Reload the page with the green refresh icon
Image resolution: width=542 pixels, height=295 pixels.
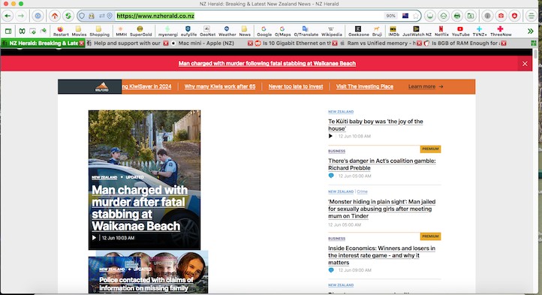(68, 16)
